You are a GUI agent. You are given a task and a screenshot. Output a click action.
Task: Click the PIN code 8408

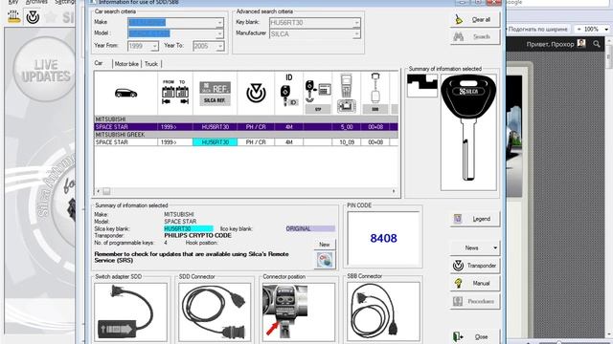(x=383, y=238)
